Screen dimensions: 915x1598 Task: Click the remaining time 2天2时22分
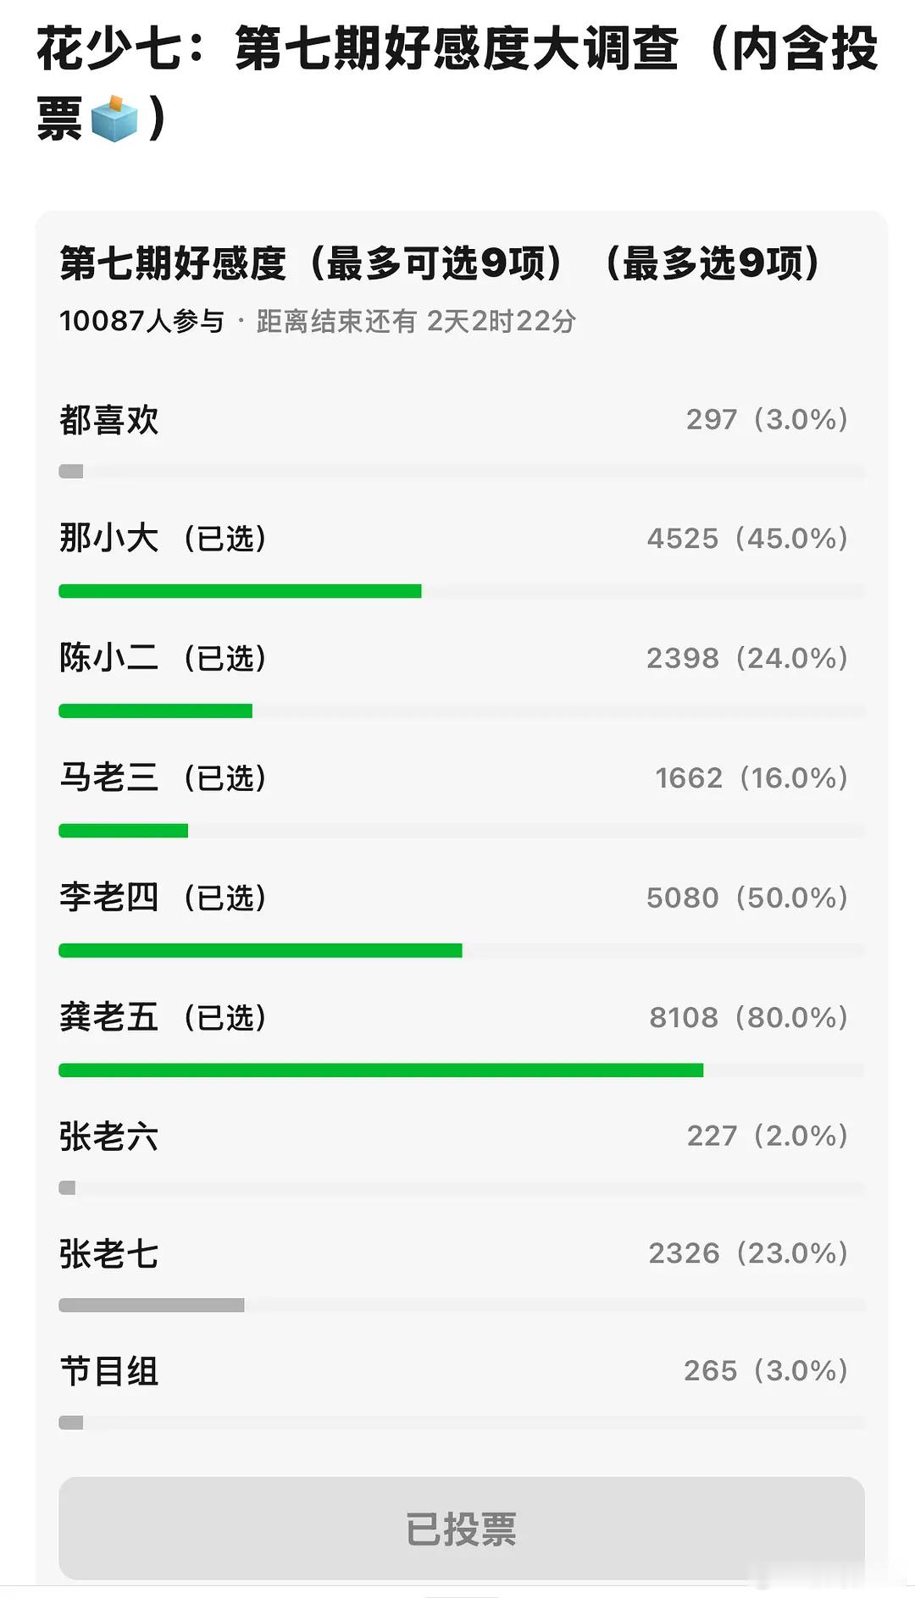point(502,321)
